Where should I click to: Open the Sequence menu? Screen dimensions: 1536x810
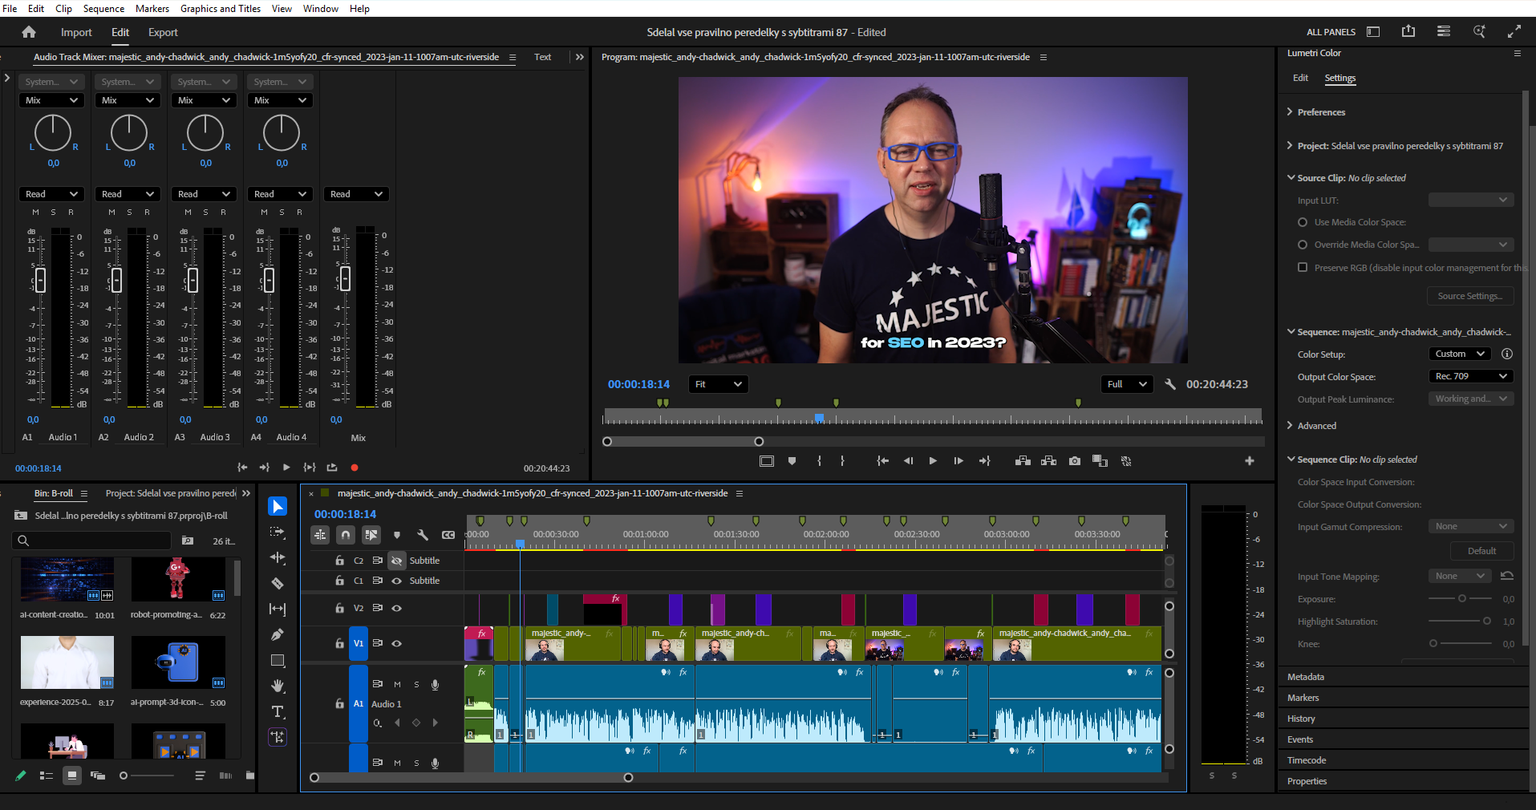tap(103, 9)
